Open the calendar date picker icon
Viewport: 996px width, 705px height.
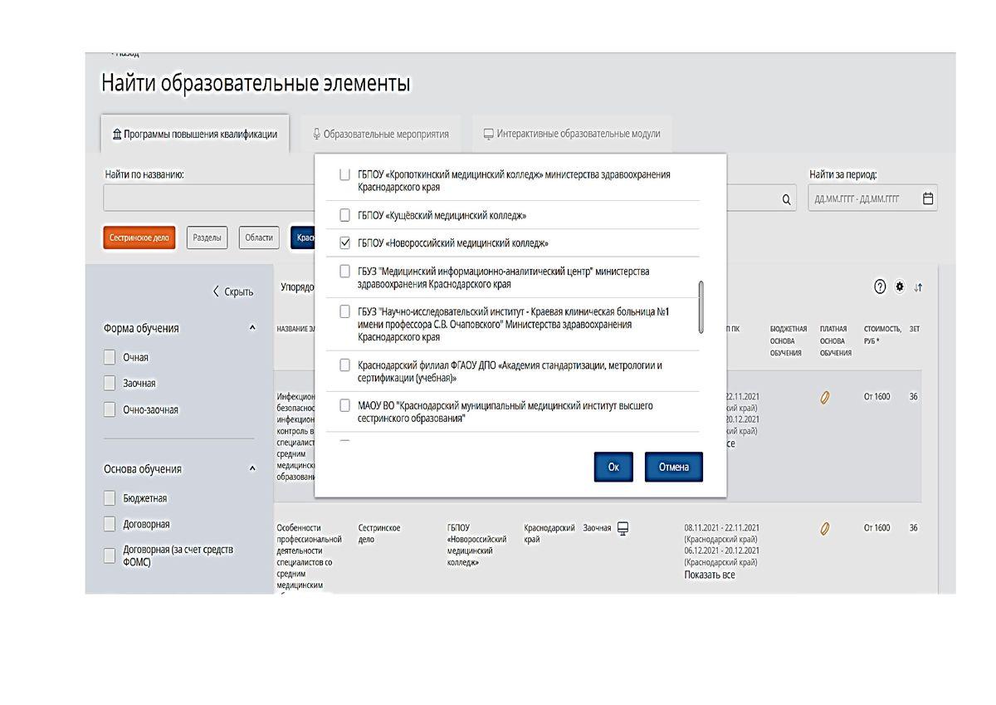[928, 198]
